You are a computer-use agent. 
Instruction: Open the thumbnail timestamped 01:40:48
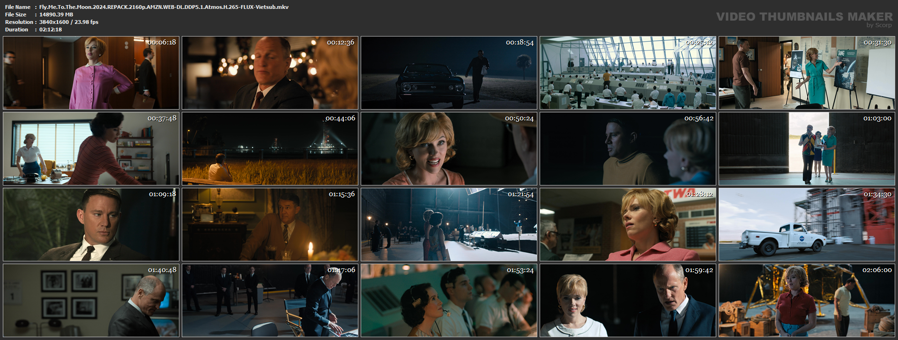point(91,301)
